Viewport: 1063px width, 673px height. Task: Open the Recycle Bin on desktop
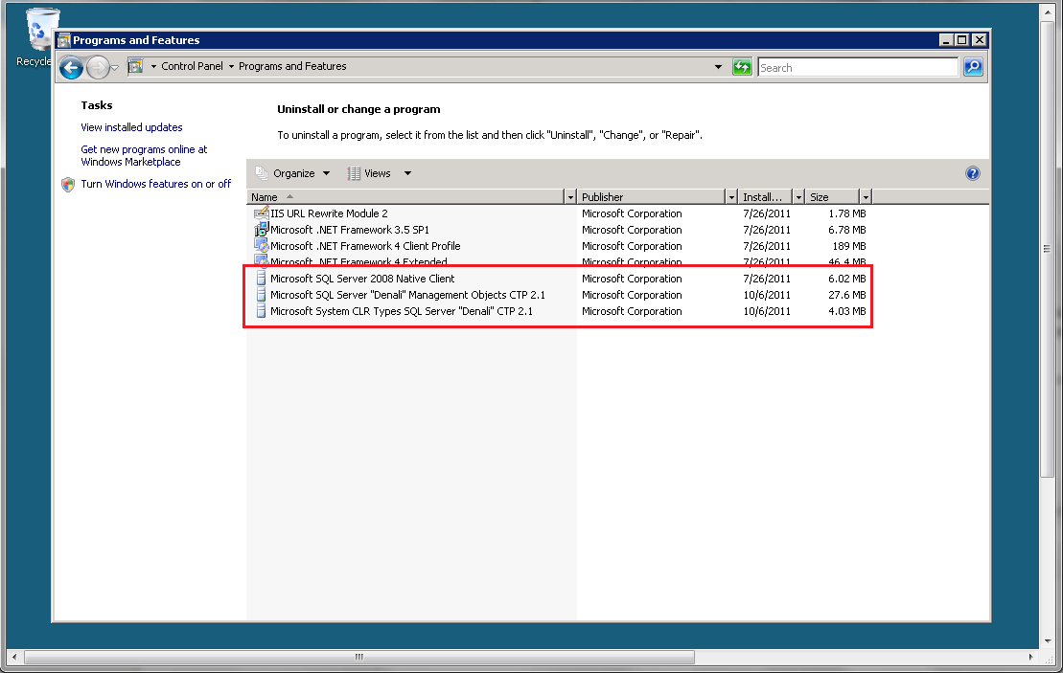point(37,37)
